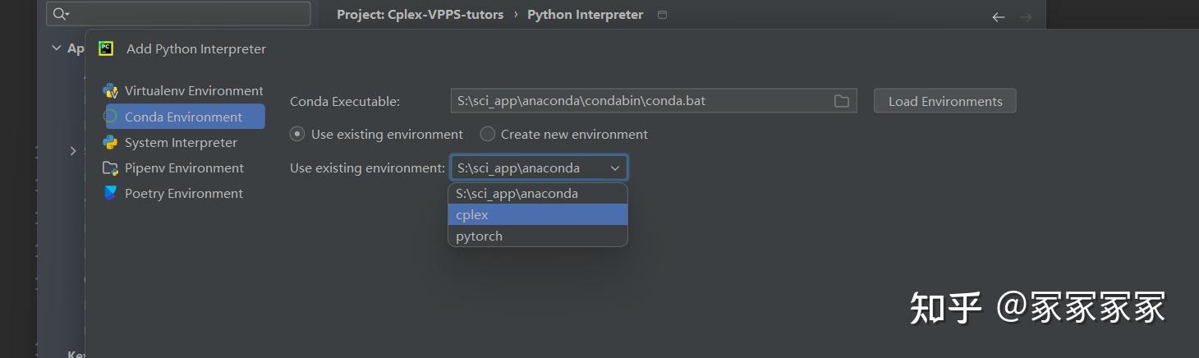Image resolution: width=1199 pixels, height=358 pixels.
Task: Select the Use existing environment radio button
Action: click(x=297, y=134)
